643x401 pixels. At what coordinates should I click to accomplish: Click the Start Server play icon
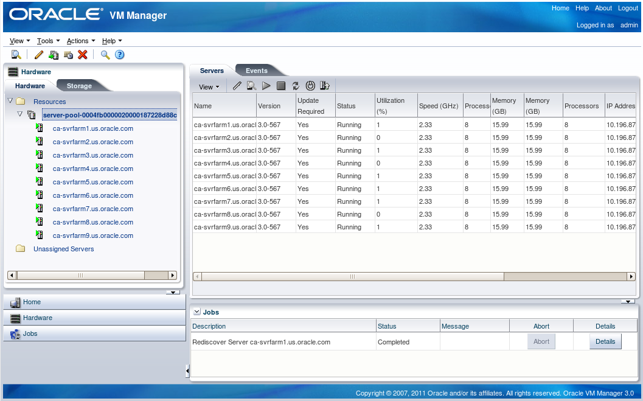click(266, 86)
